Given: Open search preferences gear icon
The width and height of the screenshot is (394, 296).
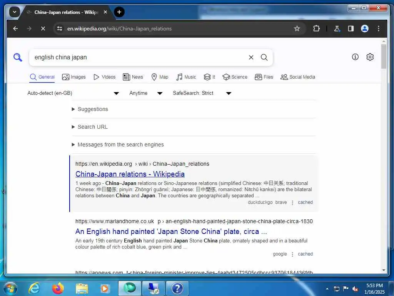Looking at the screenshot, I should coord(370,57).
